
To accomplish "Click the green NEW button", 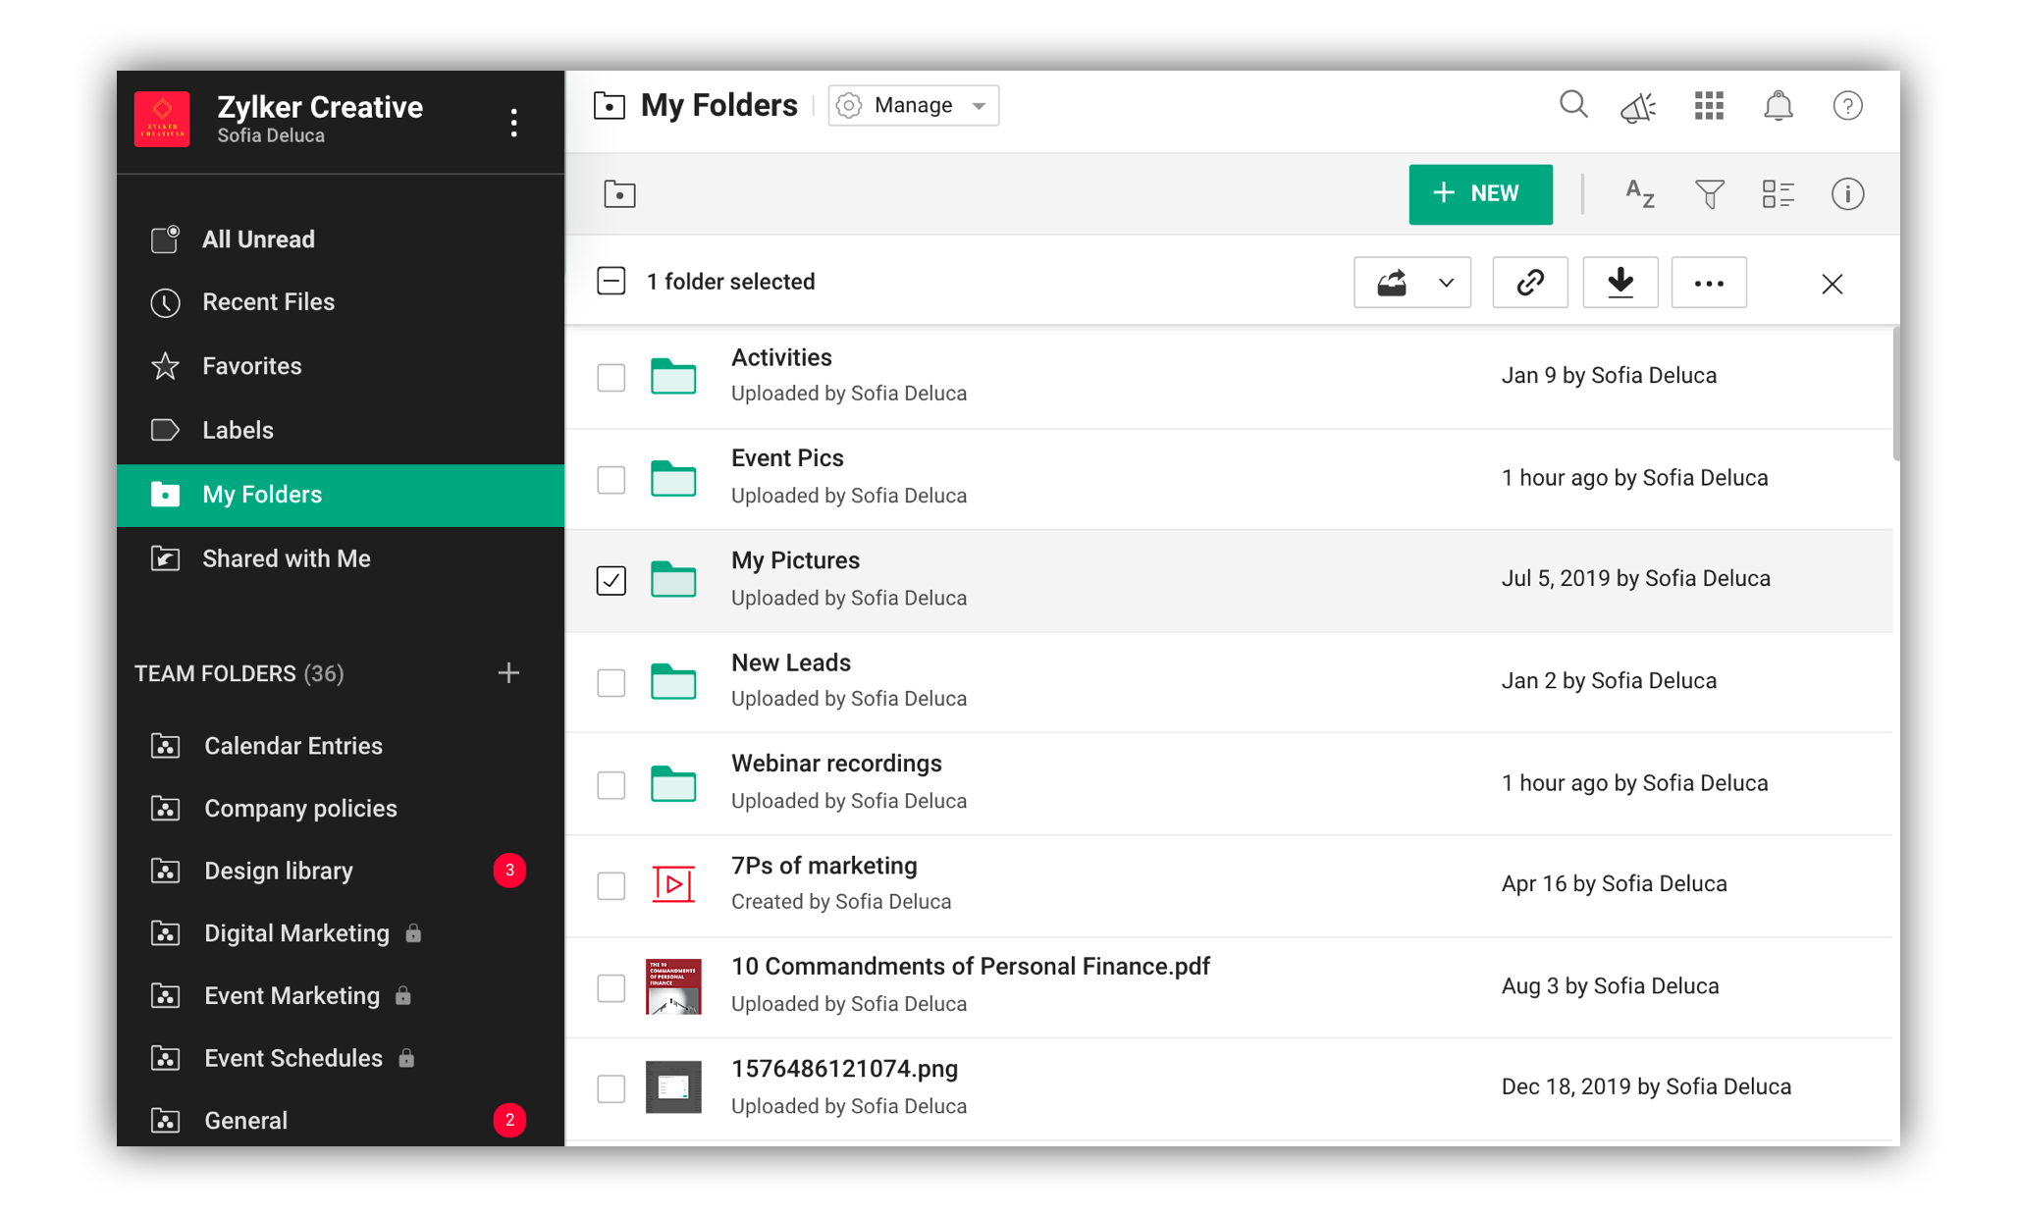I will (x=1479, y=193).
